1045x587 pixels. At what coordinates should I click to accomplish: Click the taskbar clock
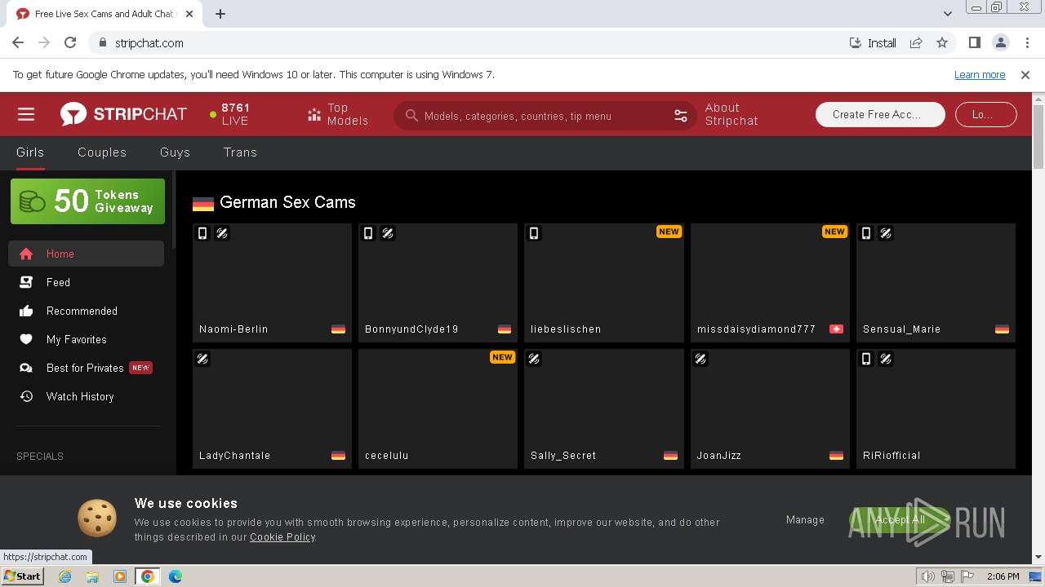click(x=1003, y=576)
